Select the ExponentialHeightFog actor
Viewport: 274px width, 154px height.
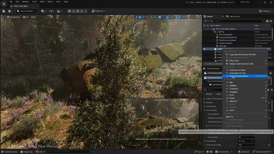(228, 38)
